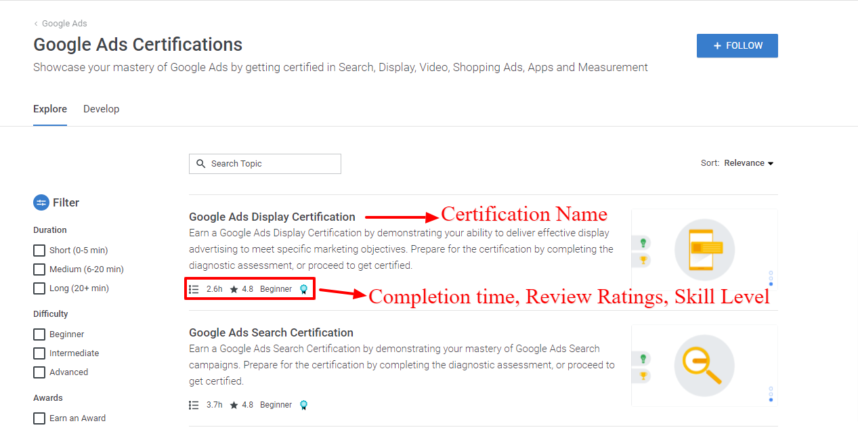
Task: Click the award ribbon icon for Search Certification
Action: [303, 405]
